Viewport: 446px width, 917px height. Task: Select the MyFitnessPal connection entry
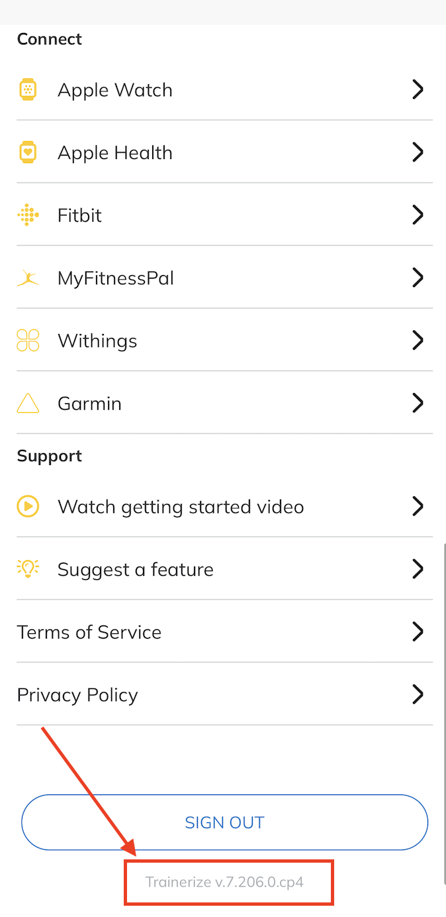[116, 278]
